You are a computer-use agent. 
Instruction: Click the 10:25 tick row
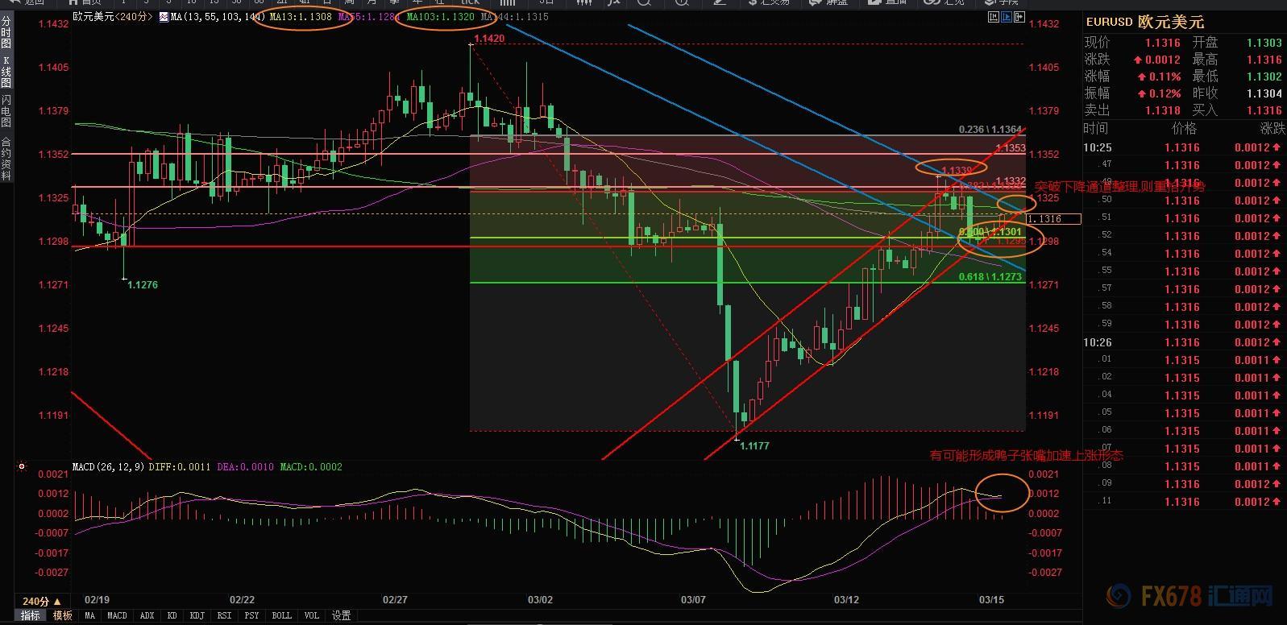1183,147
